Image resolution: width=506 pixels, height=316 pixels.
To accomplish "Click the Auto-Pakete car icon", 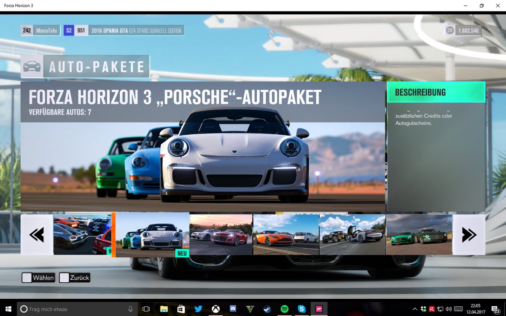I will 32,67.
